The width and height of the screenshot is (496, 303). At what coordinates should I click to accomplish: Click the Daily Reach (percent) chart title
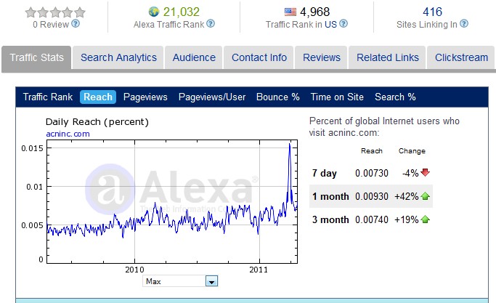tap(97, 122)
